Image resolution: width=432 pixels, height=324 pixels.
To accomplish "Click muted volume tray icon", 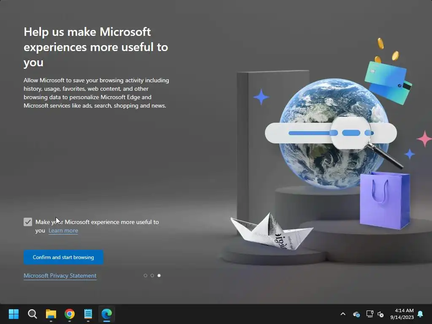I will pyautogui.click(x=381, y=314).
